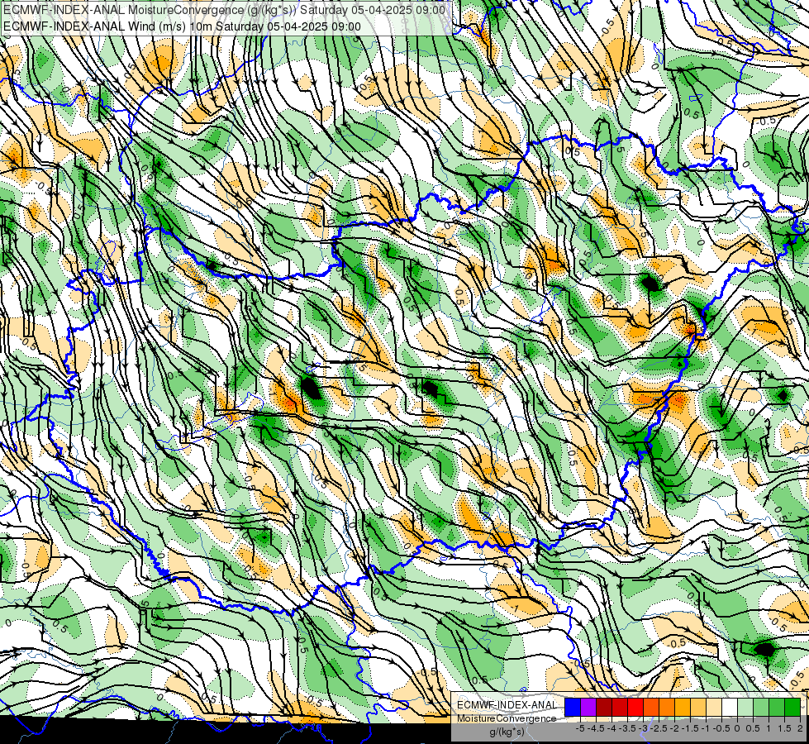The height and width of the screenshot is (744, 809).
Task: Click the blue legend swatch for -5
Action: tap(573, 707)
